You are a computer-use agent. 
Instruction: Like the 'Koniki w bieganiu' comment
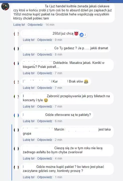point(29,73)
